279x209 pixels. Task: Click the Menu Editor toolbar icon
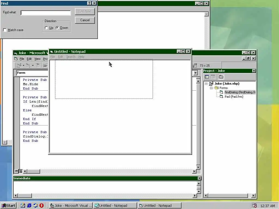[x=38, y=65]
